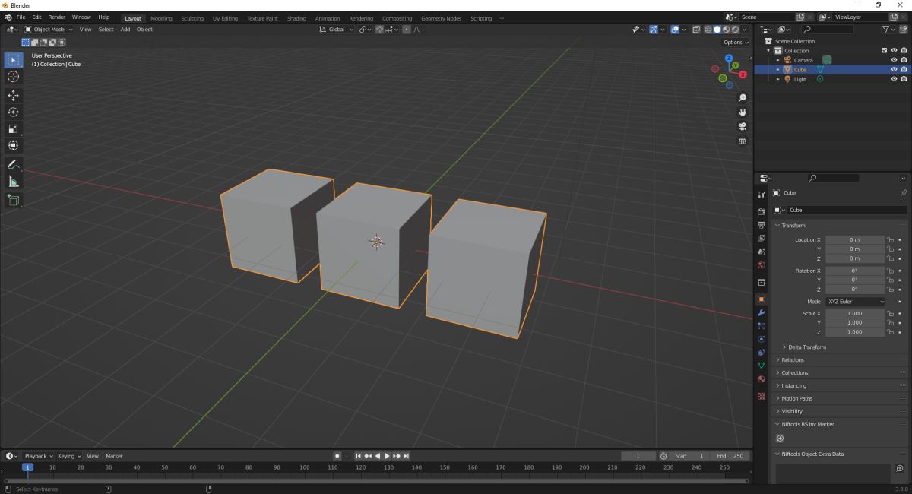Open the rotation Mode XYZ Euler dropdown
The width and height of the screenshot is (912, 494).
pyautogui.click(x=856, y=302)
